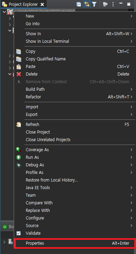Collapse the top project tree node

click(4, 12)
